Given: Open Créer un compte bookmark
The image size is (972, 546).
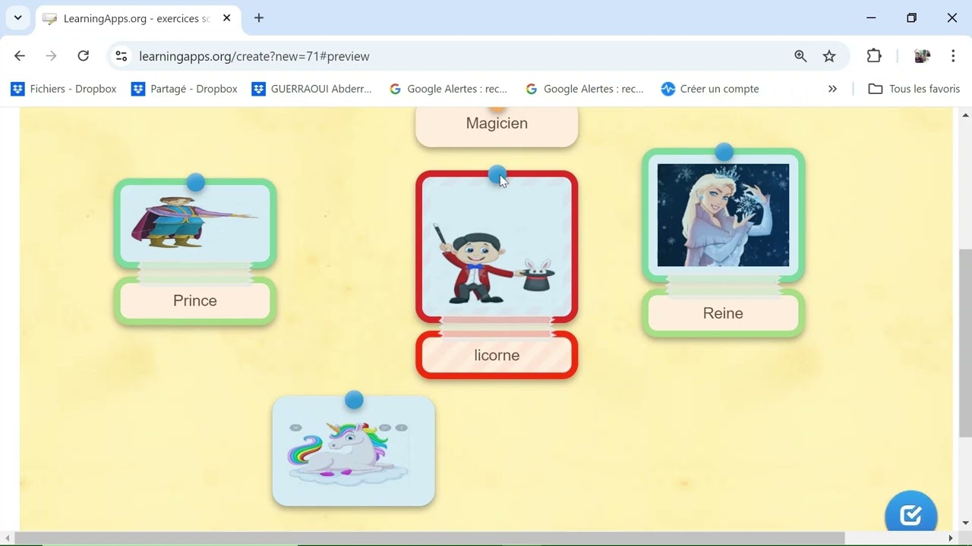Looking at the screenshot, I should coord(710,89).
